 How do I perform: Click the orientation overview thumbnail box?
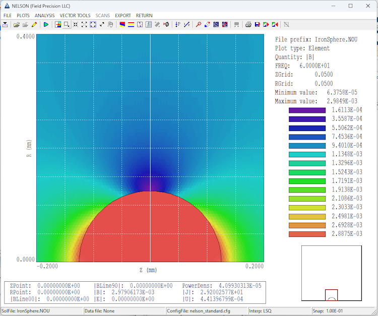click(332, 273)
